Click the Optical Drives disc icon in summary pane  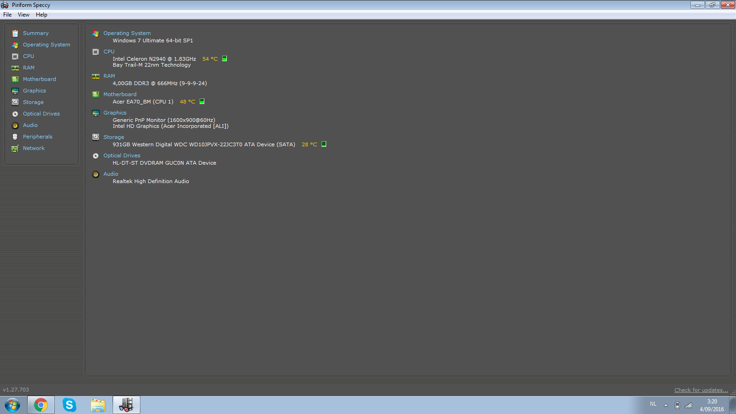[x=96, y=155]
